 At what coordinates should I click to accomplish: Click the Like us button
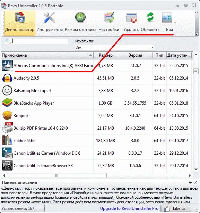(176, 208)
